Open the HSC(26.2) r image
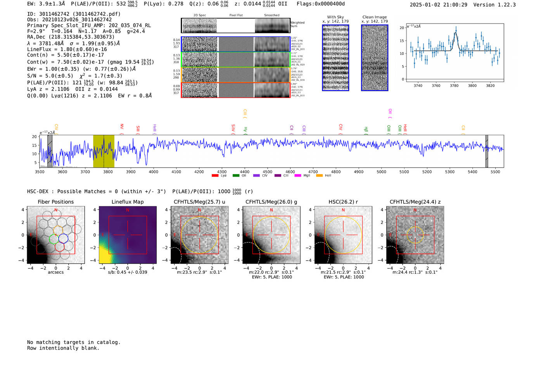This screenshot has height=369, width=543. click(x=343, y=235)
